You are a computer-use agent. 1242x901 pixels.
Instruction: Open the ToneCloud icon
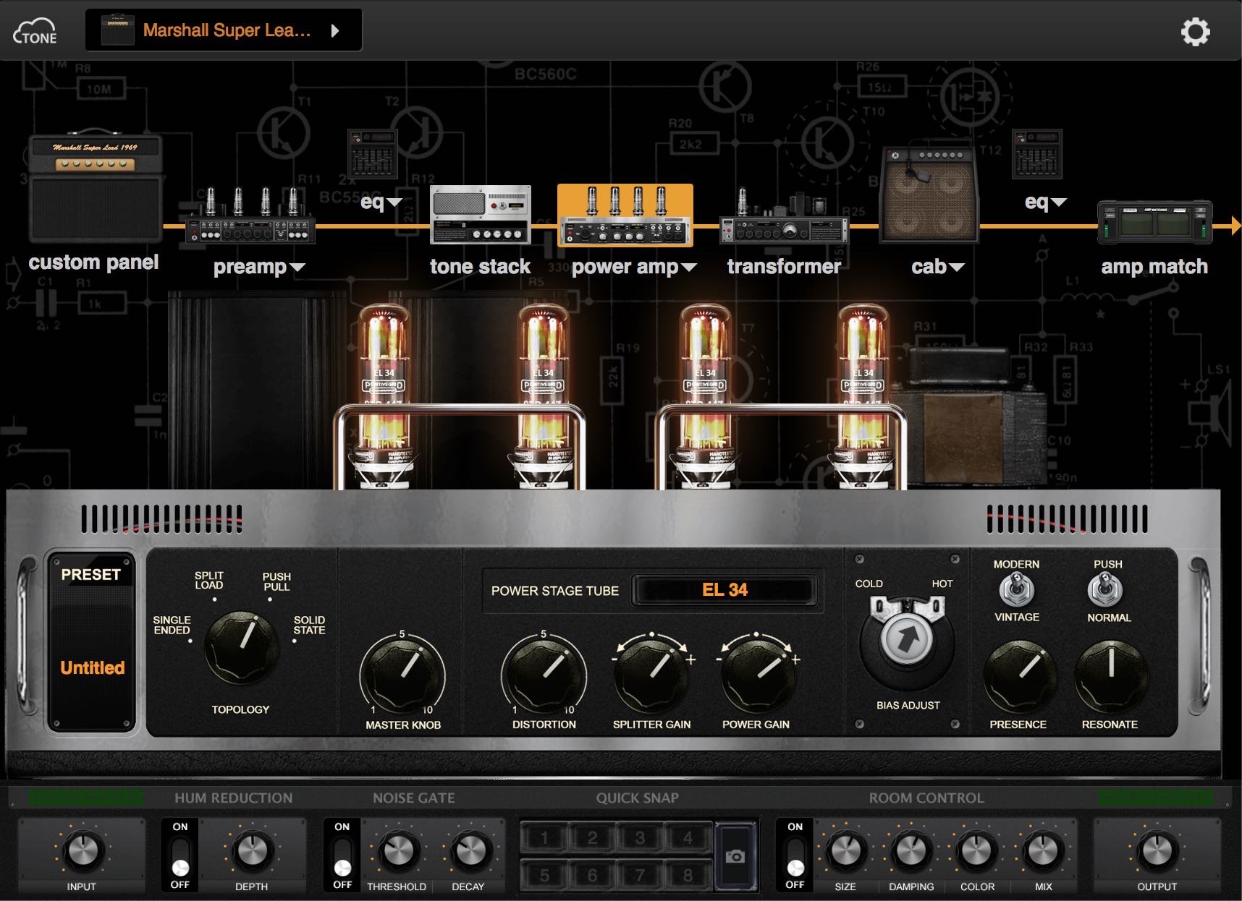[x=35, y=31]
